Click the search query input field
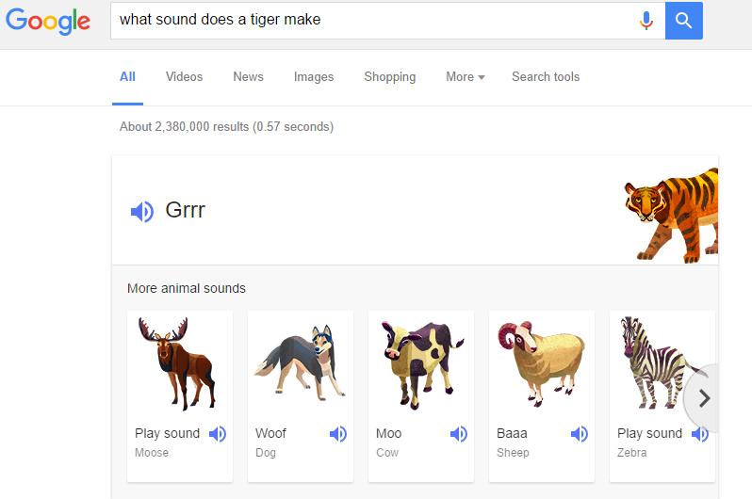752x499 pixels. (x=374, y=21)
